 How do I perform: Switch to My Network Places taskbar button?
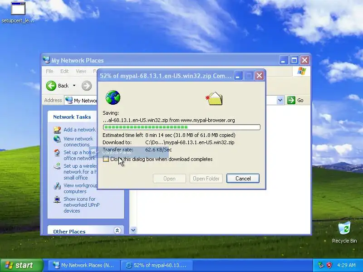(84, 265)
